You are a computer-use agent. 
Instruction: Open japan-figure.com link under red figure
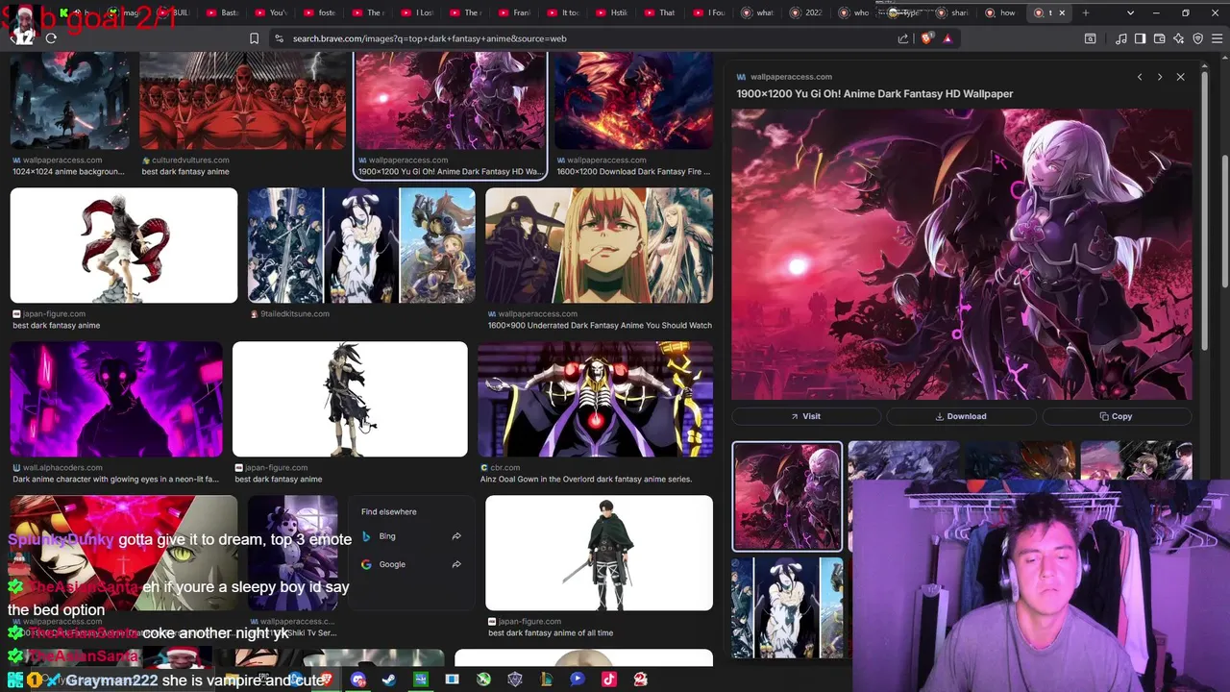(x=54, y=314)
